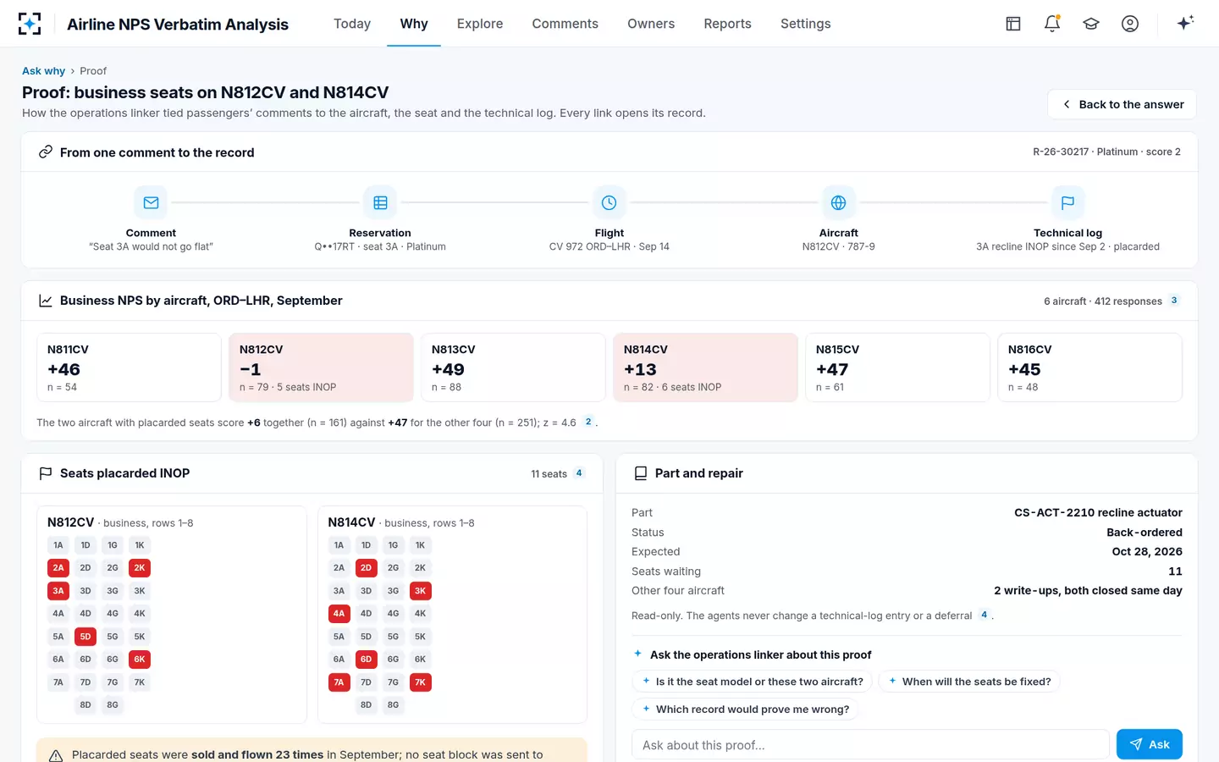This screenshot has height=762, width=1219.
Task: Open the Comments tab
Action: click(x=565, y=24)
